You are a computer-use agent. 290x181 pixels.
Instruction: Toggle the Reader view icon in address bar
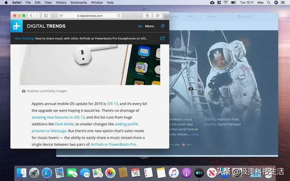point(61,16)
